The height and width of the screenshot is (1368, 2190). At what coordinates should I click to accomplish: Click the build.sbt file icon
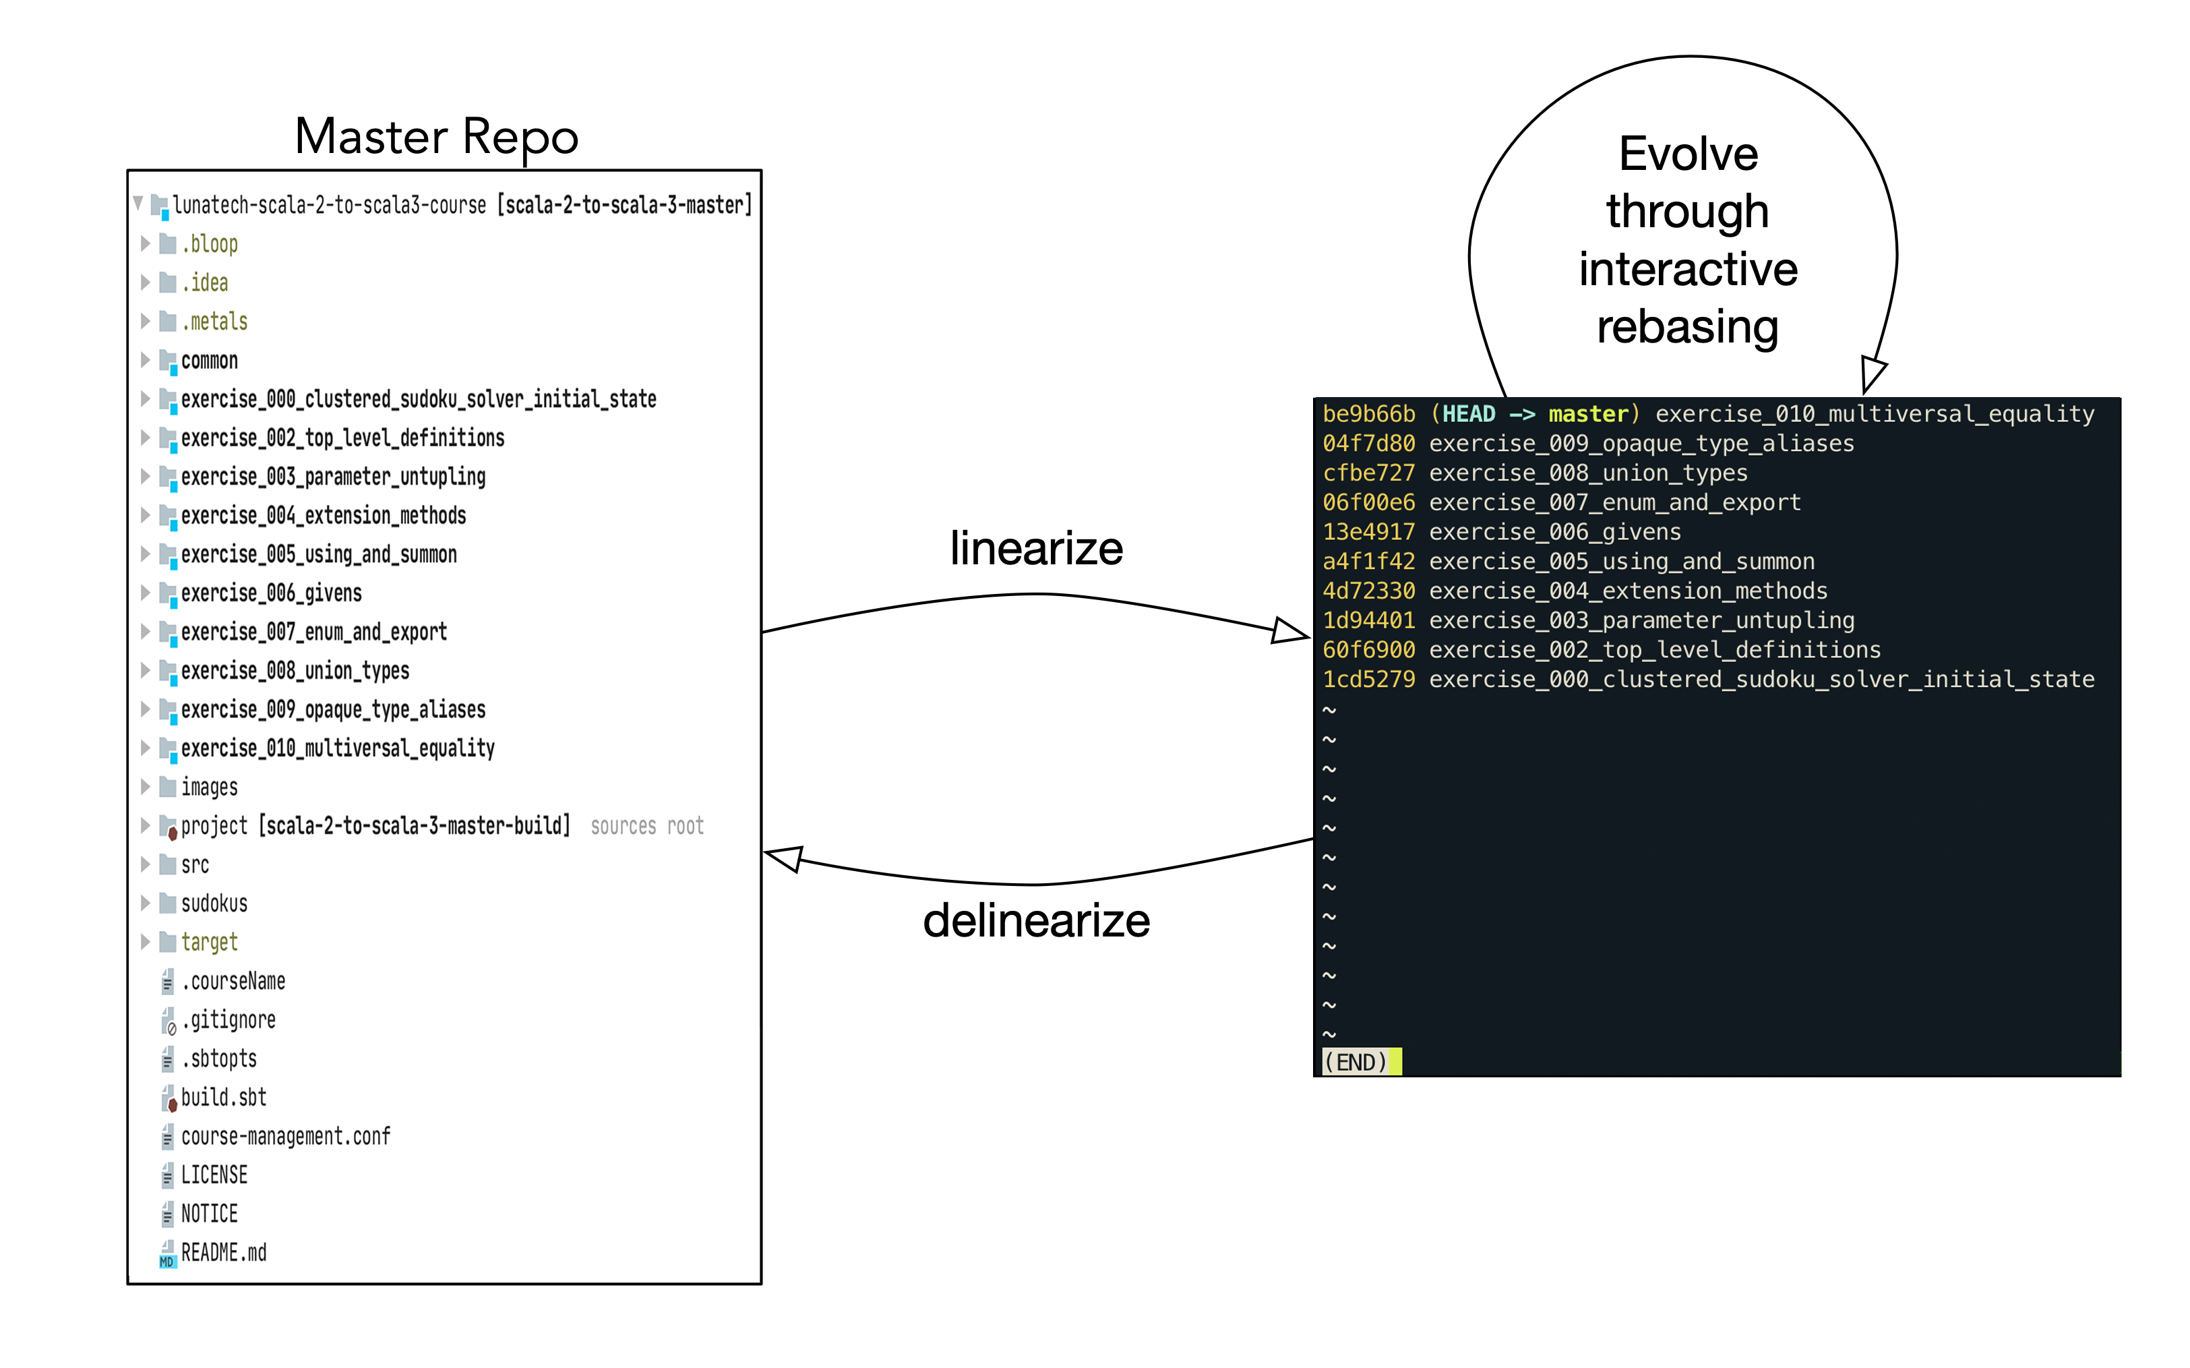click(169, 1098)
